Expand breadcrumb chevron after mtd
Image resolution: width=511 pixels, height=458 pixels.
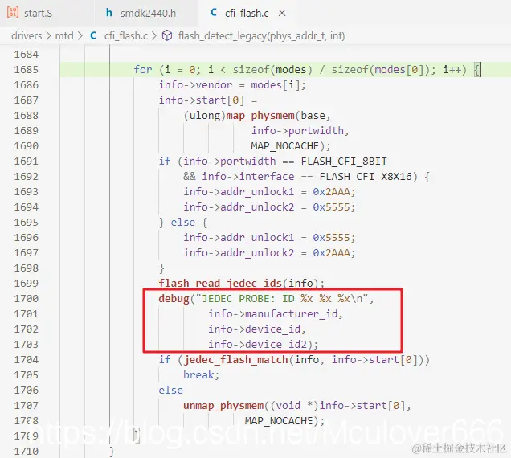click(x=80, y=35)
